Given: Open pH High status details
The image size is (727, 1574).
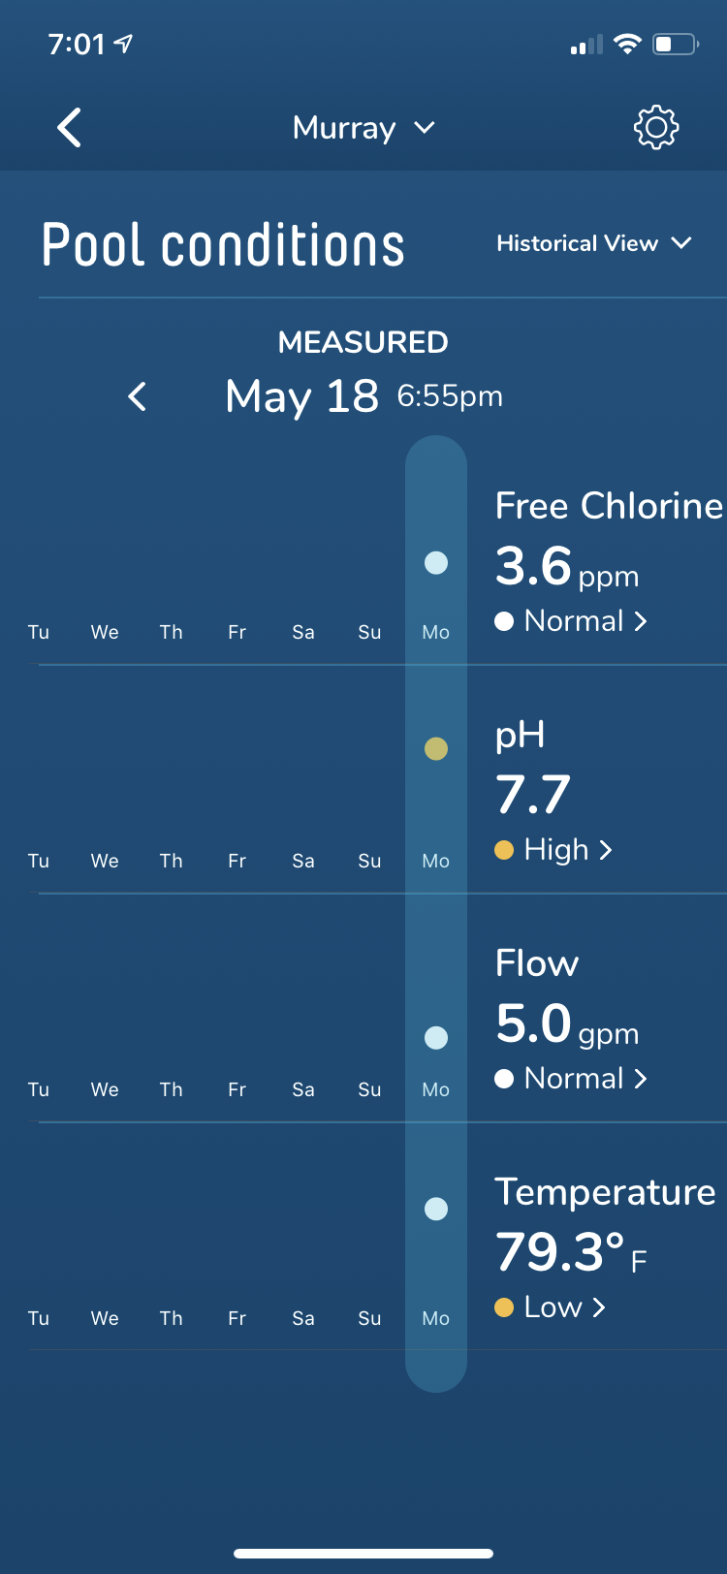Looking at the screenshot, I should 553,850.
